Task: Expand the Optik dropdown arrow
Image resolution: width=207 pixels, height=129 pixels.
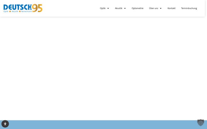Action: pos(108,8)
